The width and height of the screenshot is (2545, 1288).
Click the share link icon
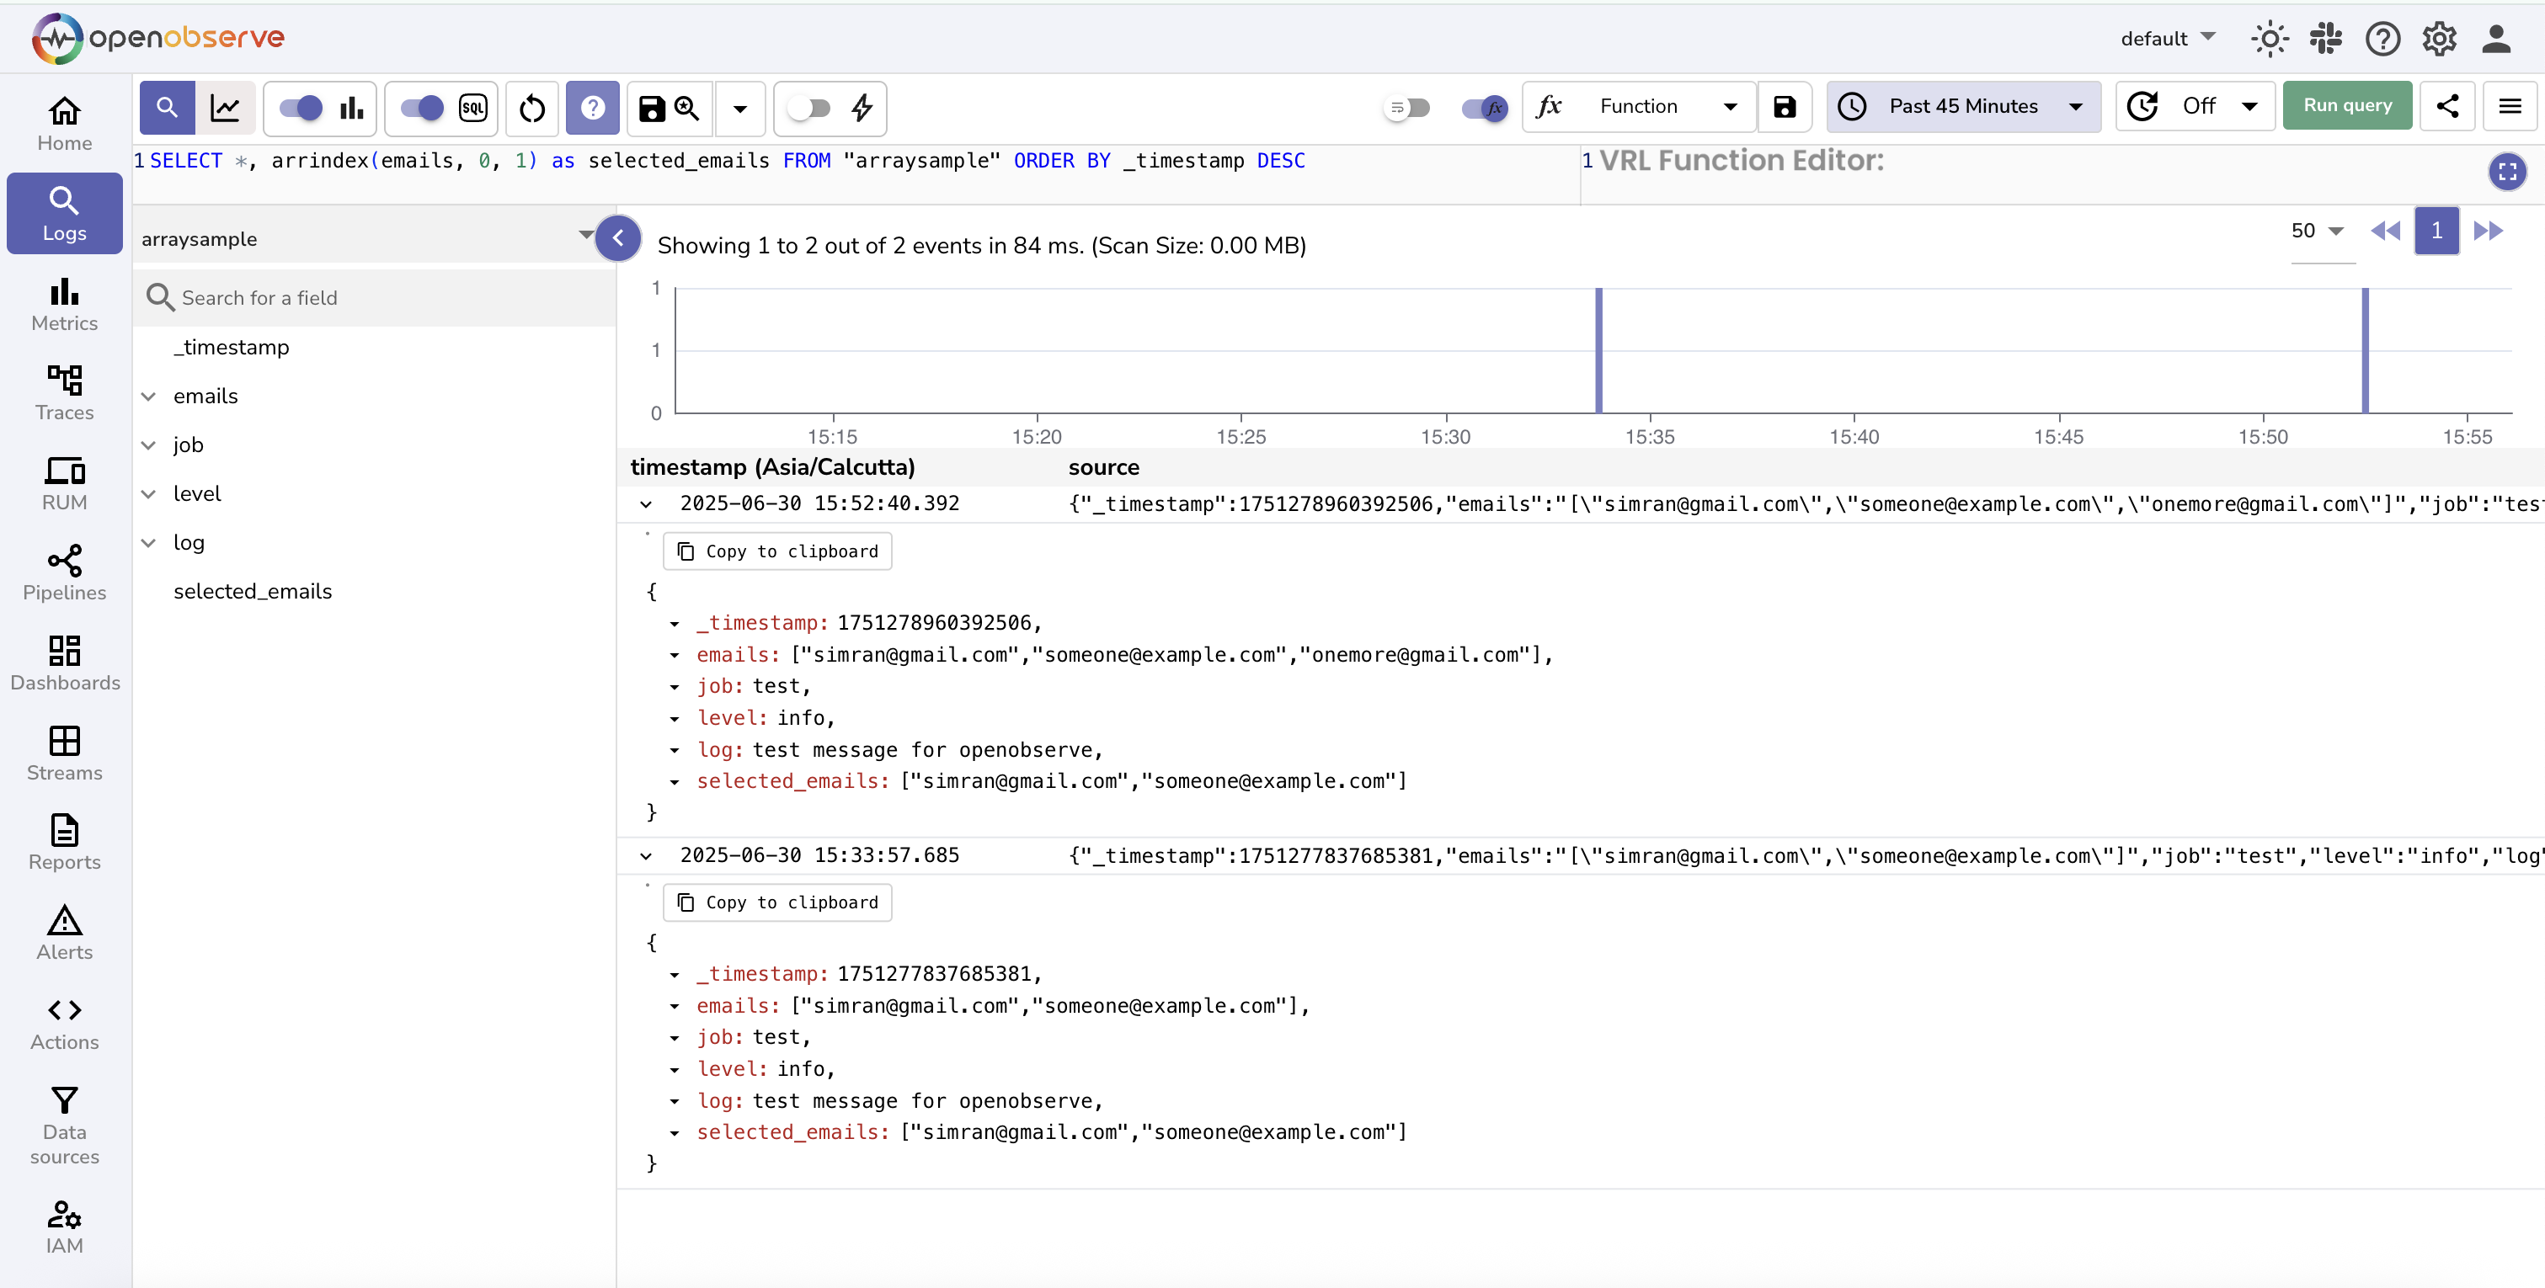(2446, 106)
